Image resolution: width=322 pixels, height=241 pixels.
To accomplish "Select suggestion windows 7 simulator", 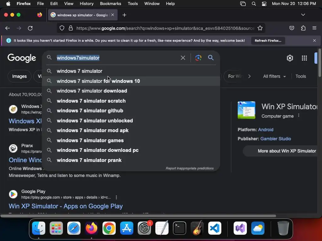I will (x=131, y=71).
